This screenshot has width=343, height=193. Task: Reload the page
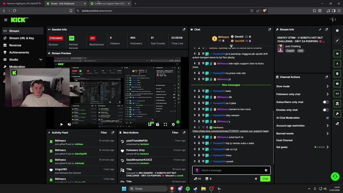tap(14, 11)
